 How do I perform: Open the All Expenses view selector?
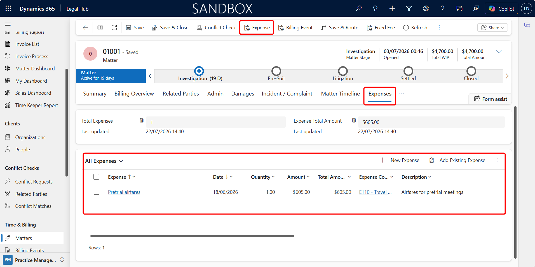(x=104, y=161)
